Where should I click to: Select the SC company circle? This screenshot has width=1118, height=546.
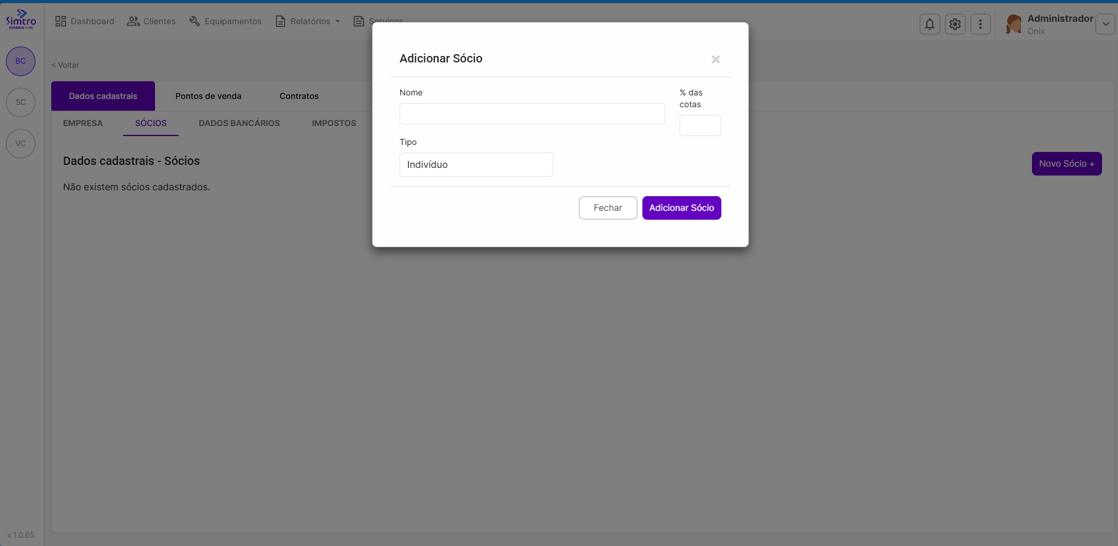(x=21, y=102)
